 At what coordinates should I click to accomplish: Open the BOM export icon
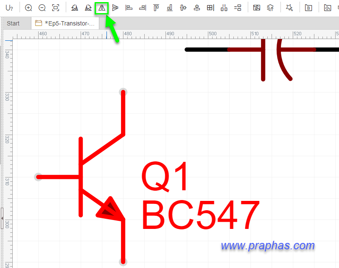[x=308, y=8]
